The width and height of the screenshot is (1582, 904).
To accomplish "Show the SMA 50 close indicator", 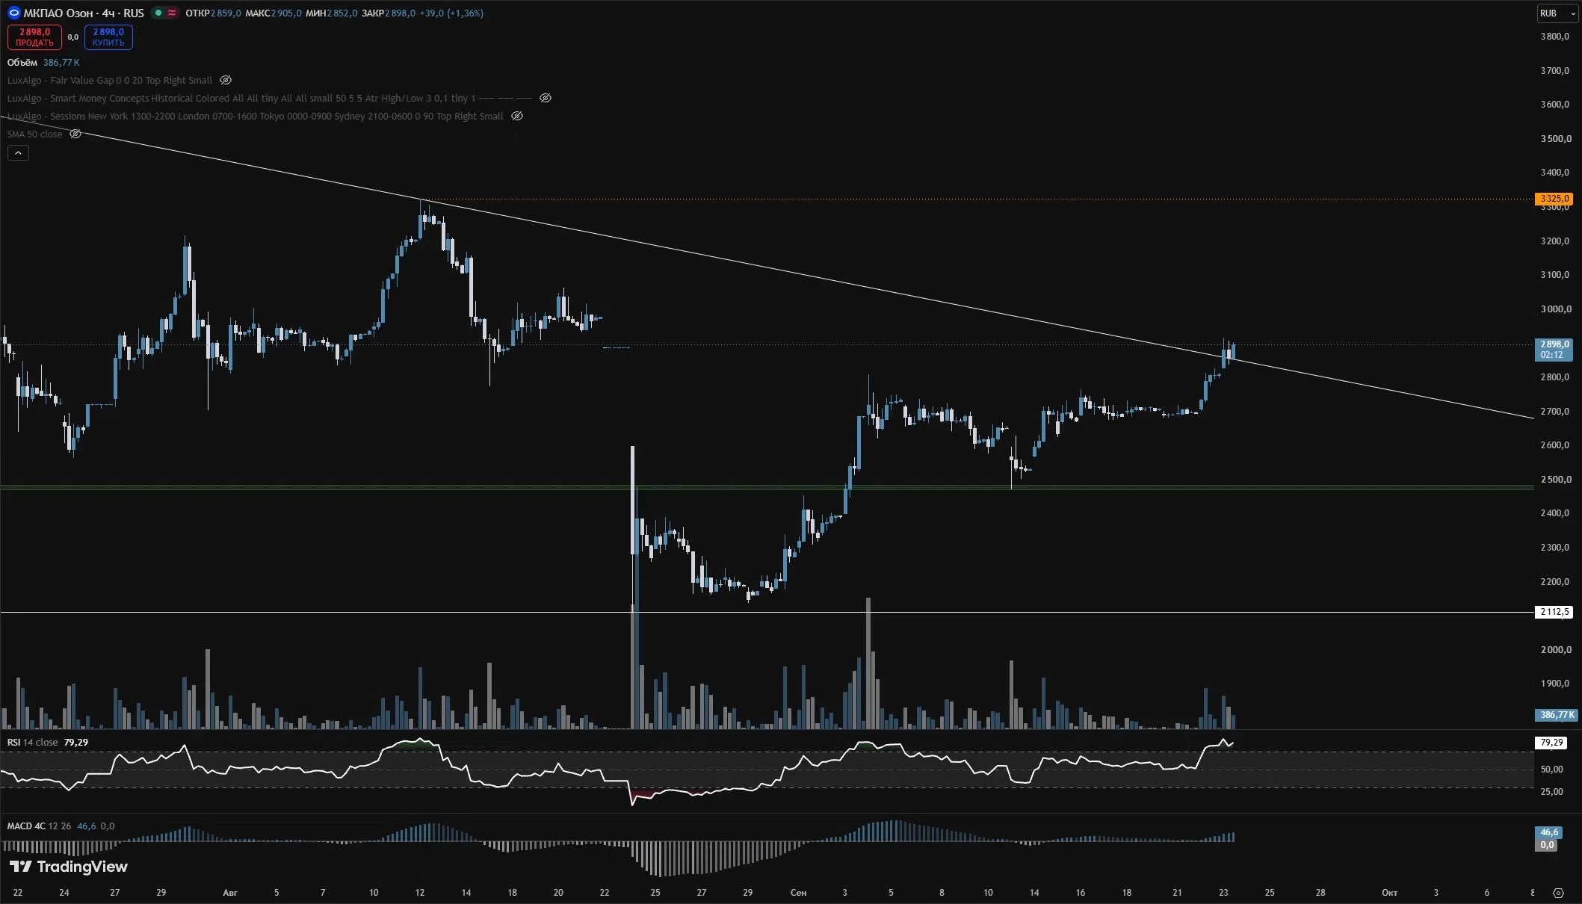I will coord(75,134).
